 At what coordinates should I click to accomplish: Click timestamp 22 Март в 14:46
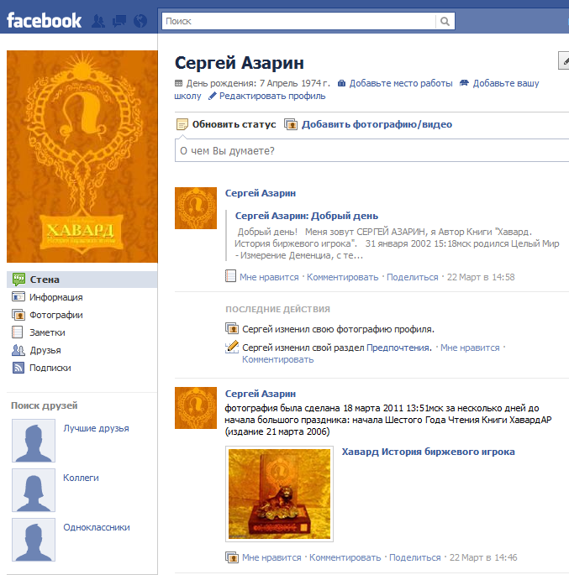point(483,557)
